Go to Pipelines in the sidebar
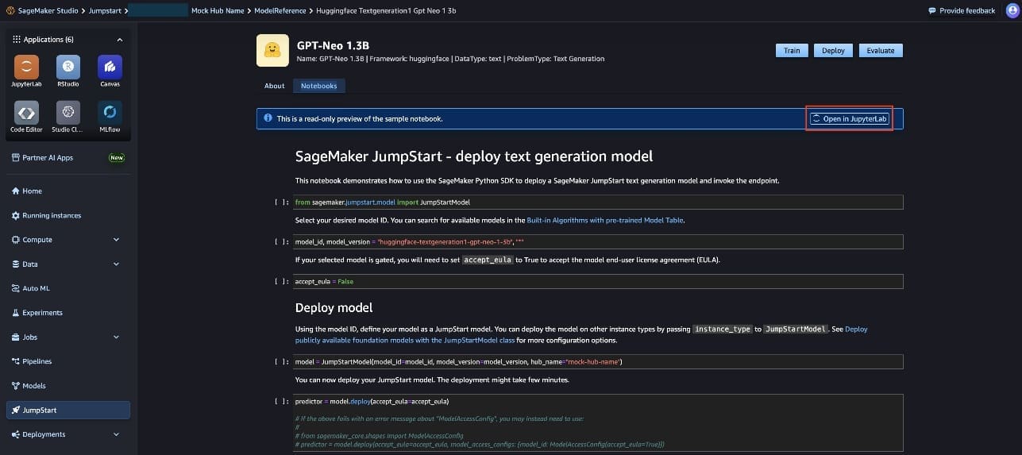This screenshot has width=1022, height=455. tap(37, 361)
